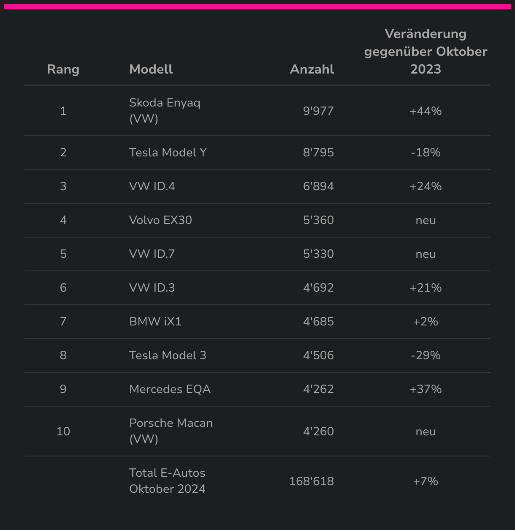The height and width of the screenshot is (530, 515).
Task: Click the Total E-Autos Oktober 2024 label
Action: [167, 481]
